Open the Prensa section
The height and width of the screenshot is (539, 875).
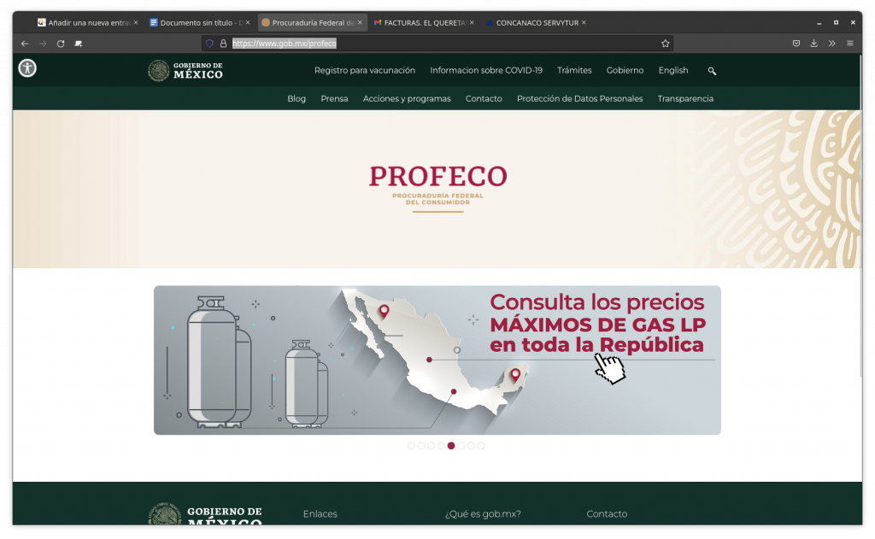(x=334, y=99)
